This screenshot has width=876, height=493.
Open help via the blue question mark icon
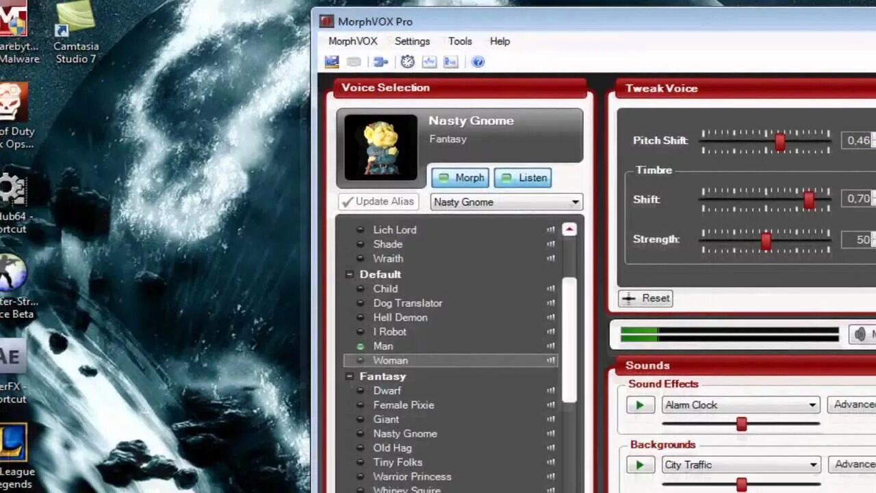[x=478, y=62]
